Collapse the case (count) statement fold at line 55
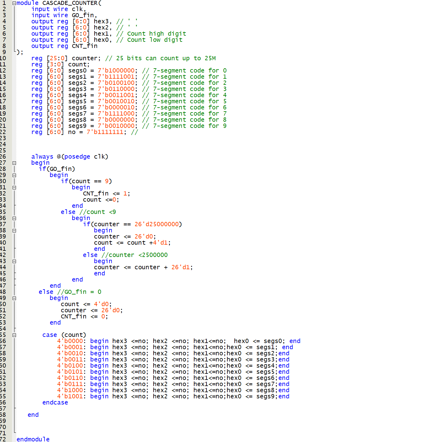The height and width of the screenshot is (442, 428). (x=14, y=335)
